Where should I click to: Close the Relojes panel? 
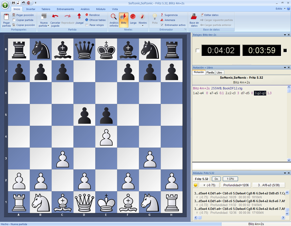[x=289, y=35]
